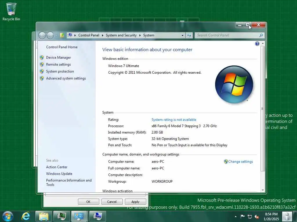Click the Forward navigation arrow button
Viewport: 297px width, 222px height.
[50, 35]
